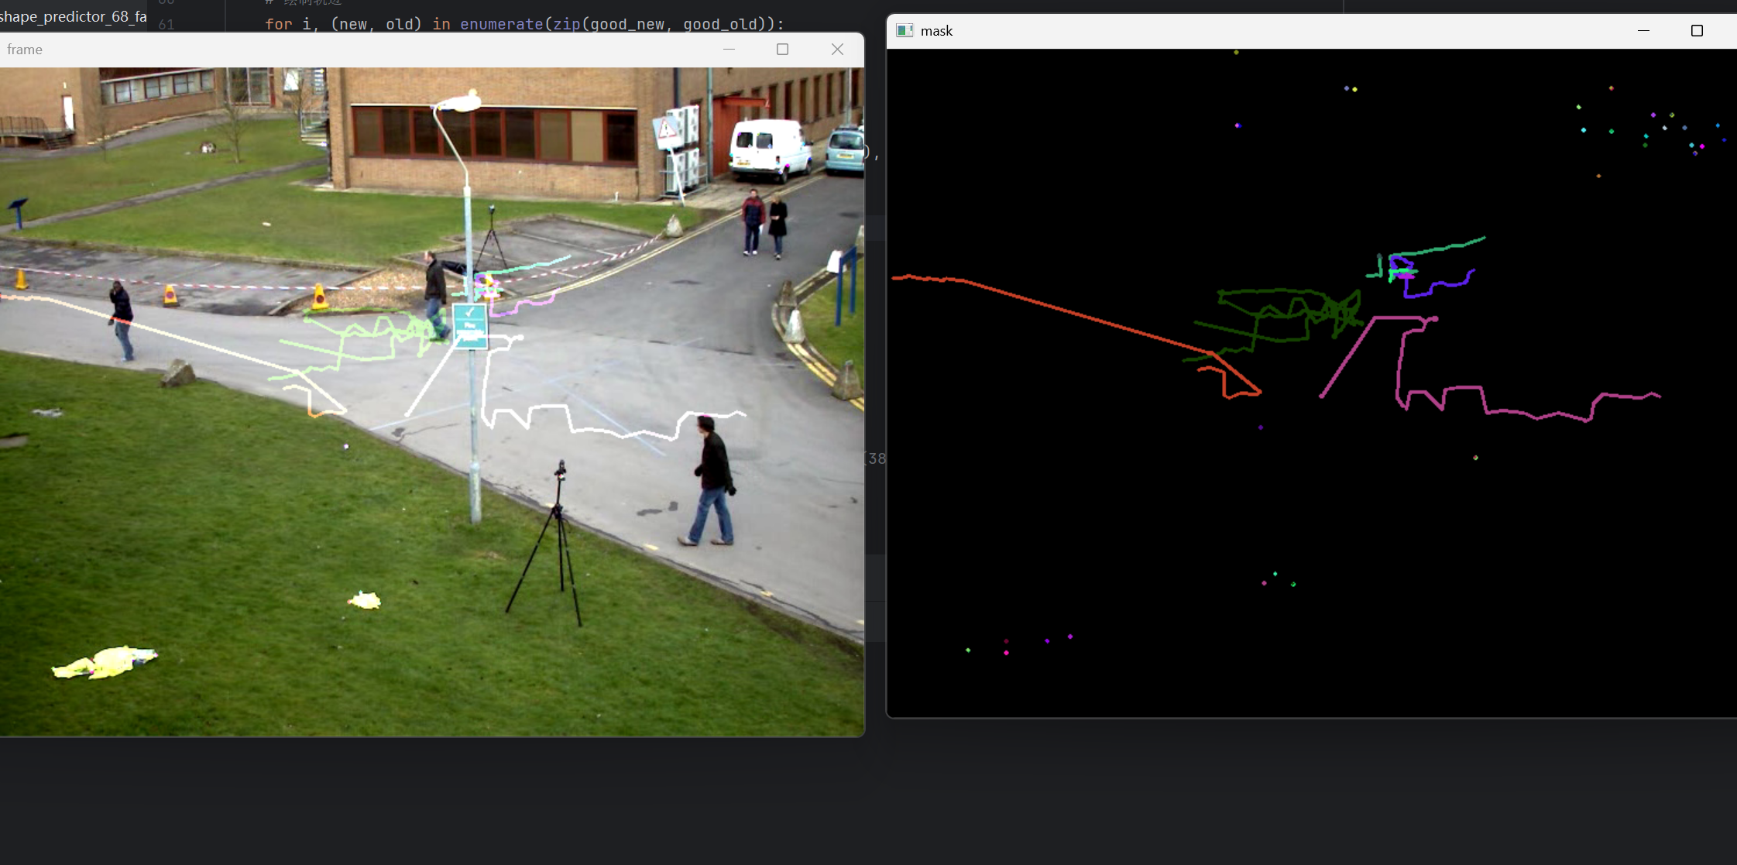Click line number 61 in the editor gutter
The image size is (1737, 865).
[166, 24]
